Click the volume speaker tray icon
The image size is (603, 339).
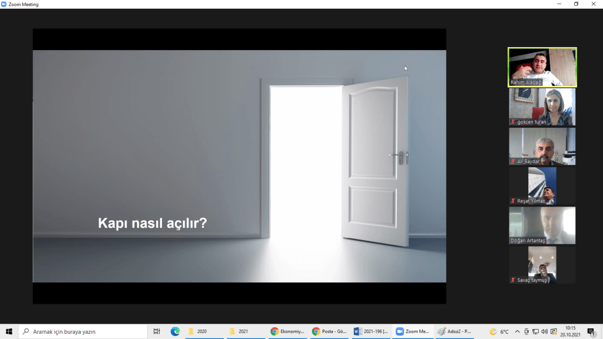544,331
